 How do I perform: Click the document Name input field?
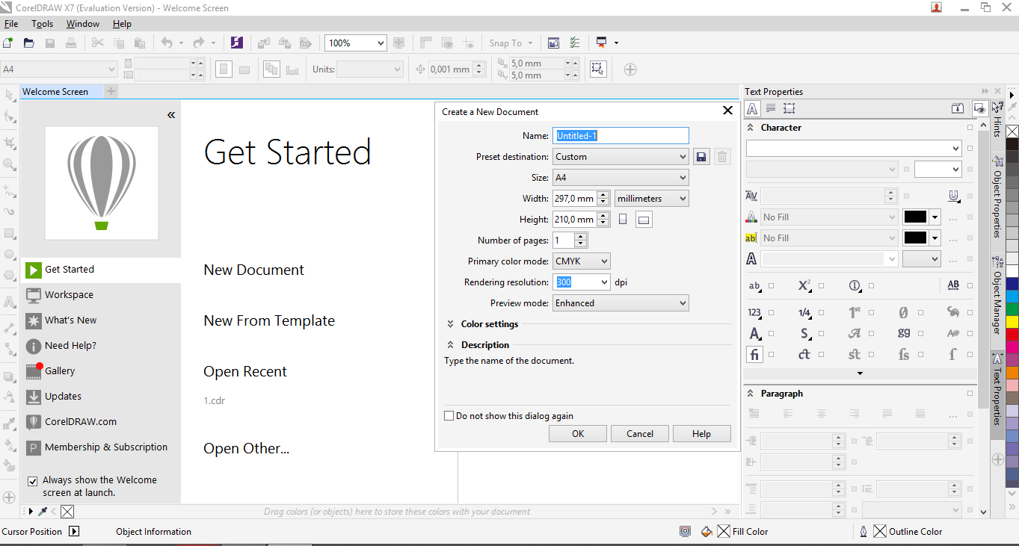(621, 136)
